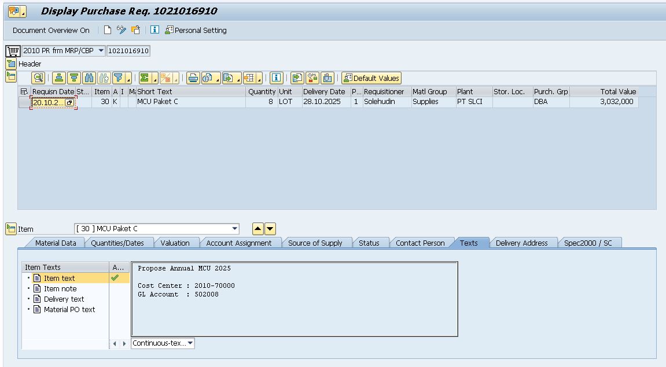
Task: Click the Find binoculars icon
Action: coord(89,78)
